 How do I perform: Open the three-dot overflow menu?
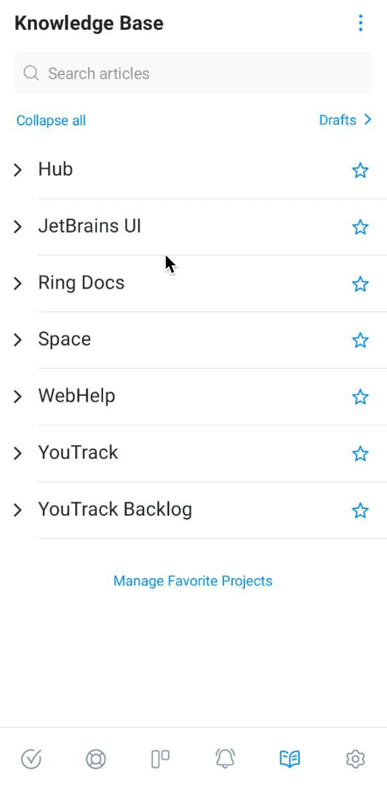(360, 23)
